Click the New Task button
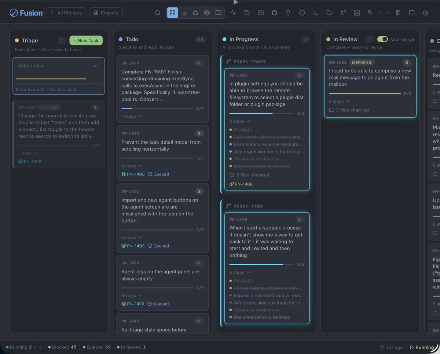Viewport: 440px width, 354px height. click(86, 41)
